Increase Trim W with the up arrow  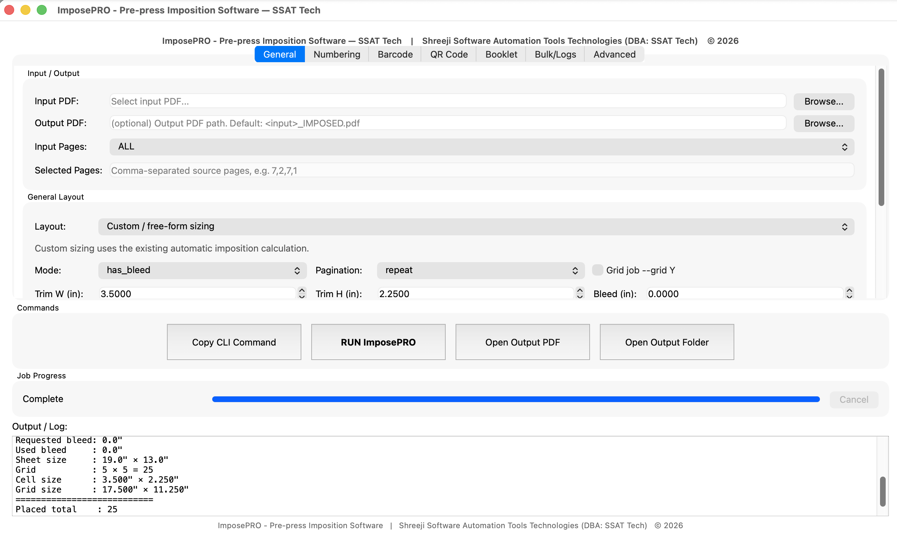click(302, 290)
